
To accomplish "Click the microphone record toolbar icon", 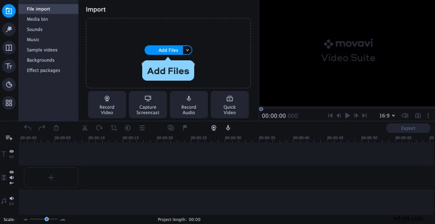I will point(228,128).
